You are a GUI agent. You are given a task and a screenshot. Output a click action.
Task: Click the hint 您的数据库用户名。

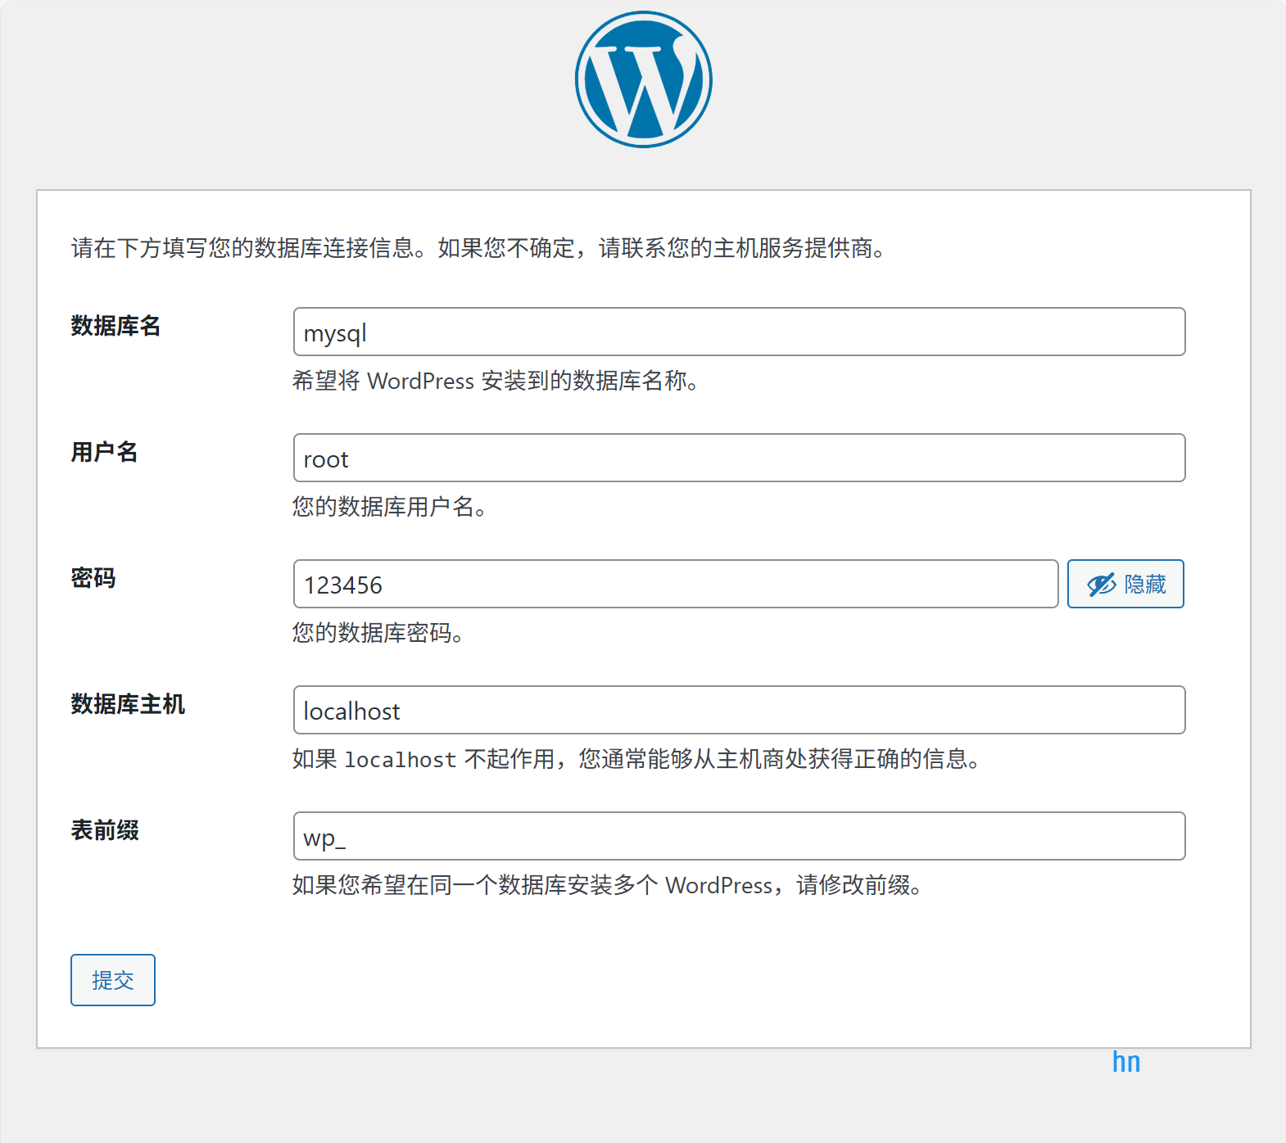[391, 507]
